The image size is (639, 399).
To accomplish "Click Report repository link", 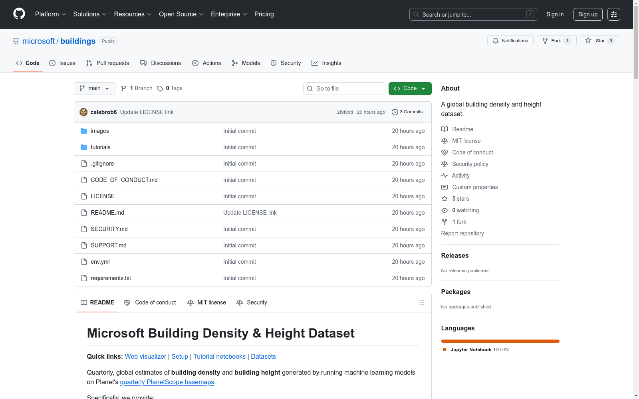I will point(462,233).
